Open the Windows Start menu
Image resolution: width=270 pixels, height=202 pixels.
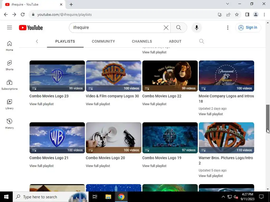(6, 197)
